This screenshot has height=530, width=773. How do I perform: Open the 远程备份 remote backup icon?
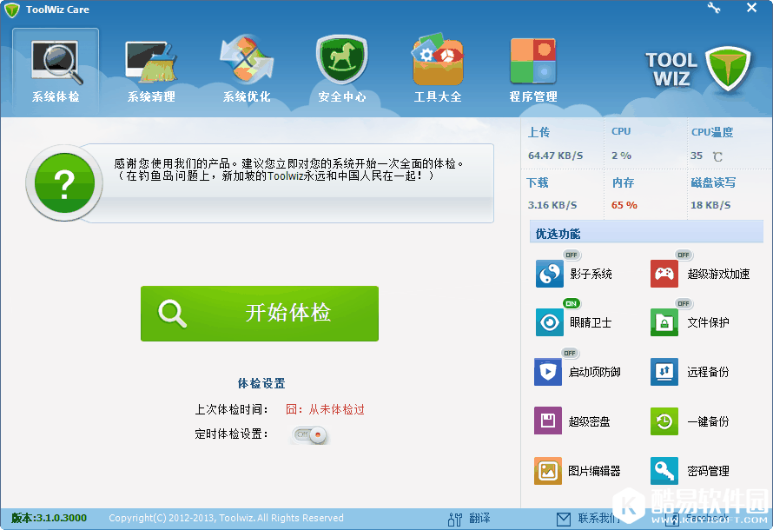(x=664, y=372)
